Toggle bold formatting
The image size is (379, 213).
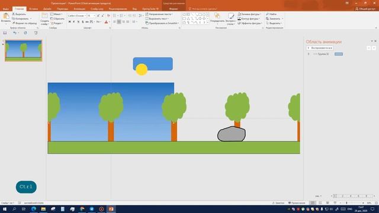[70, 22]
